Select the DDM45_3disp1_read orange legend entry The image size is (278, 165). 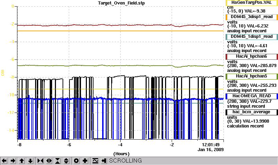[252, 17]
